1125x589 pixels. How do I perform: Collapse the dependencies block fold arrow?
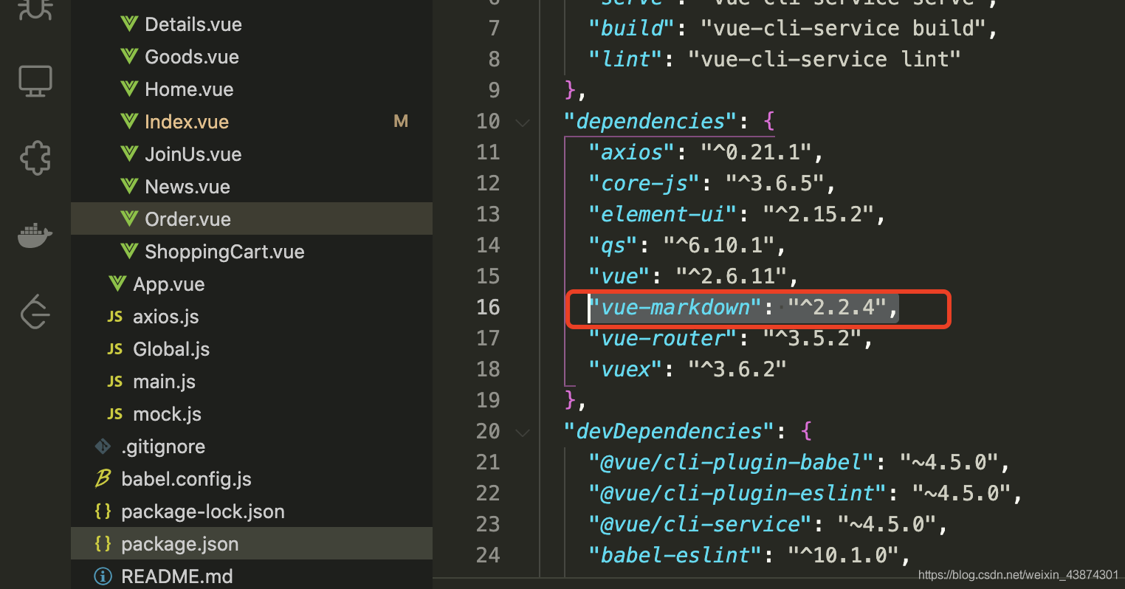[523, 122]
